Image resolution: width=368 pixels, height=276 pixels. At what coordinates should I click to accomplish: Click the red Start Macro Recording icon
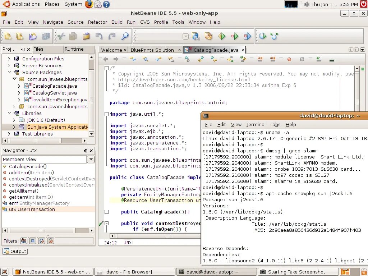click(289, 59)
